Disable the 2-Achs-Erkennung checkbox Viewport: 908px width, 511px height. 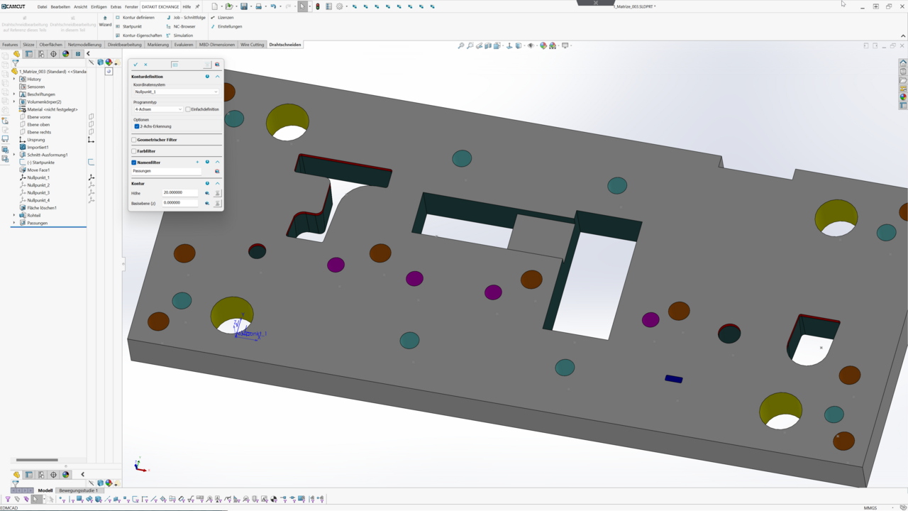pyautogui.click(x=137, y=126)
